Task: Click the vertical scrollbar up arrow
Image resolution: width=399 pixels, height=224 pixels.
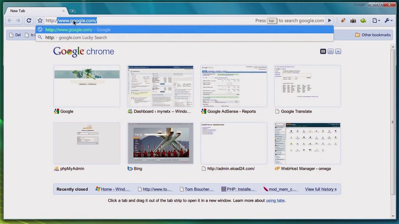Action: [x=393, y=47]
